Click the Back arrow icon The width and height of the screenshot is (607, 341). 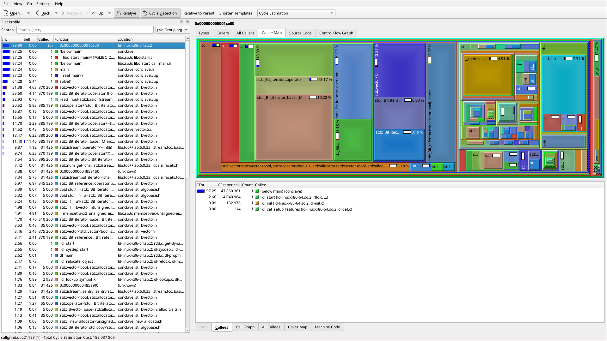(x=38, y=13)
